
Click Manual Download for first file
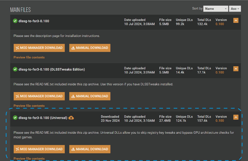(x=90, y=48)
